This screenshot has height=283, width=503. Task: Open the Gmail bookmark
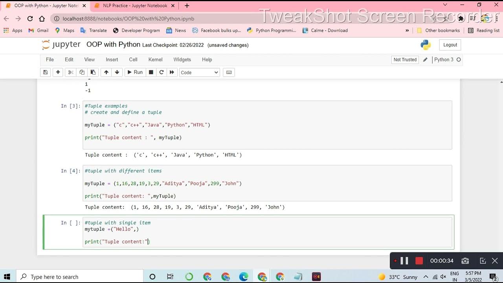[x=39, y=30]
